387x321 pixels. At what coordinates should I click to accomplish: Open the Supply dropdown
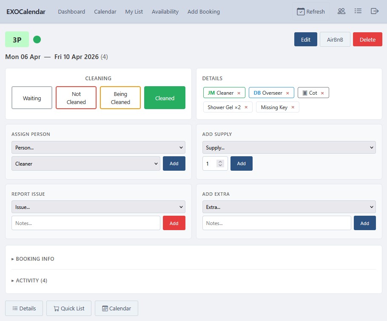tap(289, 147)
